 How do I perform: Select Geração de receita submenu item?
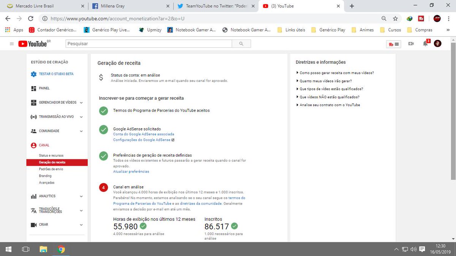click(57, 162)
